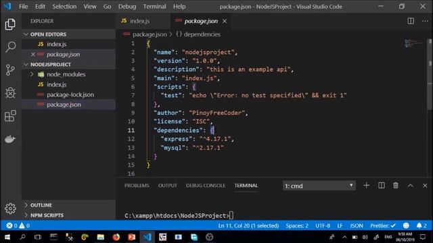Close the package.json editor tab
Screen dimensions: 433x243
[x=225, y=21]
